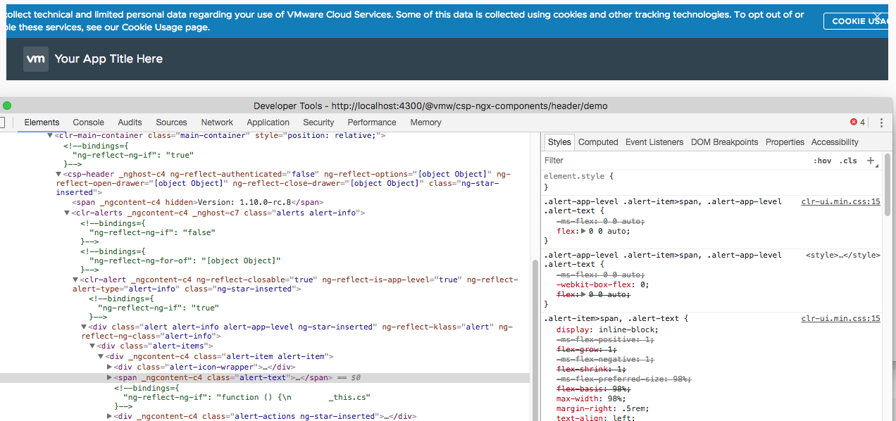The image size is (896, 421).
Task: Open the Network tab
Action: pyautogui.click(x=217, y=122)
